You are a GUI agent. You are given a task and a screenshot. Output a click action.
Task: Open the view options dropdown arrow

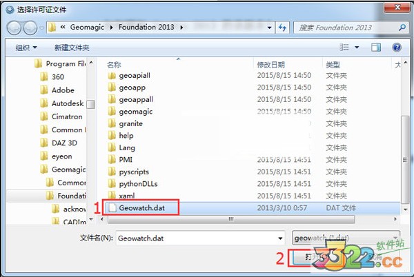pyautogui.click(x=357, y=48)
